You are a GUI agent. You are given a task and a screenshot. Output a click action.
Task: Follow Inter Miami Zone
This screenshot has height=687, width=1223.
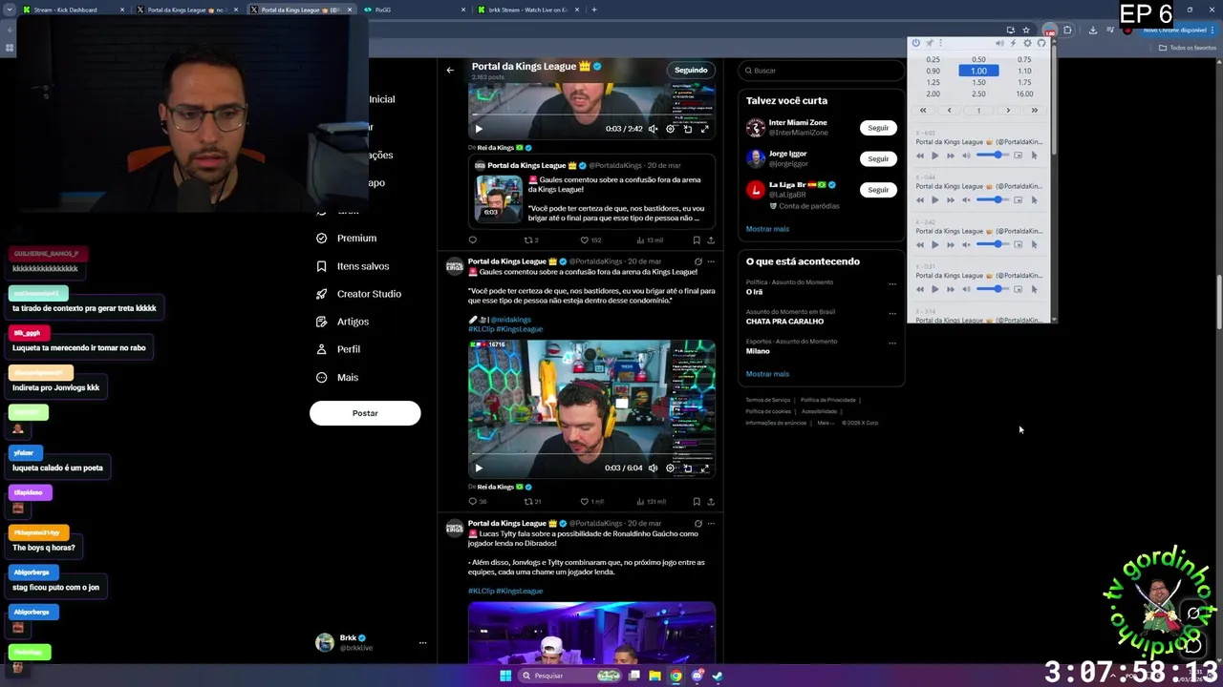tap(878, 128)
